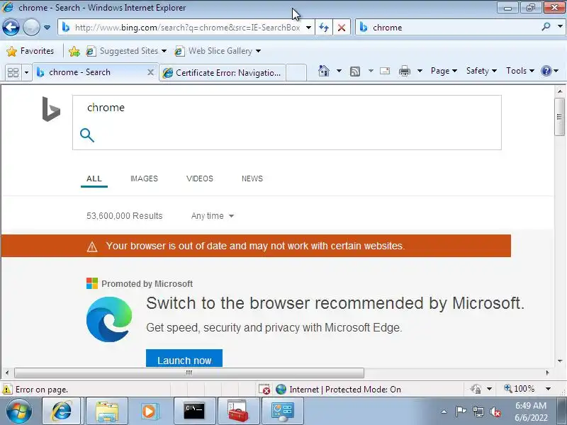Click the muted volume tray icon
Screen dimensions: 567x425
495,412
